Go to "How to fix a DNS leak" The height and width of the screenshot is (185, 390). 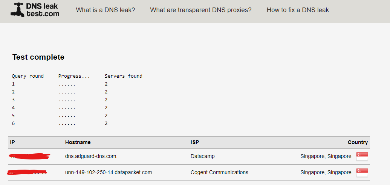coord(298,10)
